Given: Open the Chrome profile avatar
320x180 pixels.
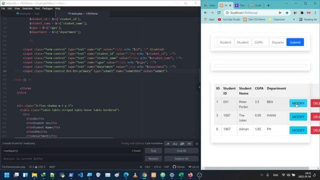Looking at the screenshot, I should tap(308, 12).
